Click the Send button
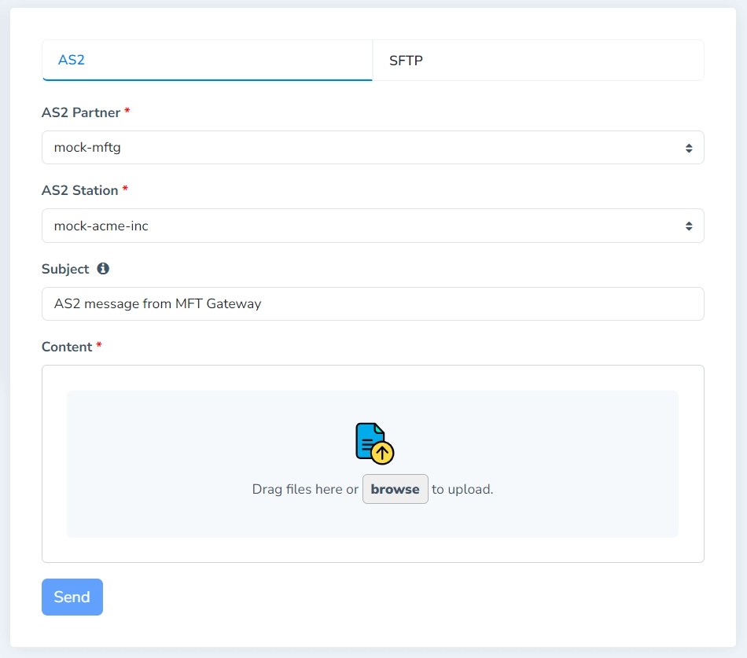Image resolution: width=747 pixels, height=658 pixels. tap(72, 597)
